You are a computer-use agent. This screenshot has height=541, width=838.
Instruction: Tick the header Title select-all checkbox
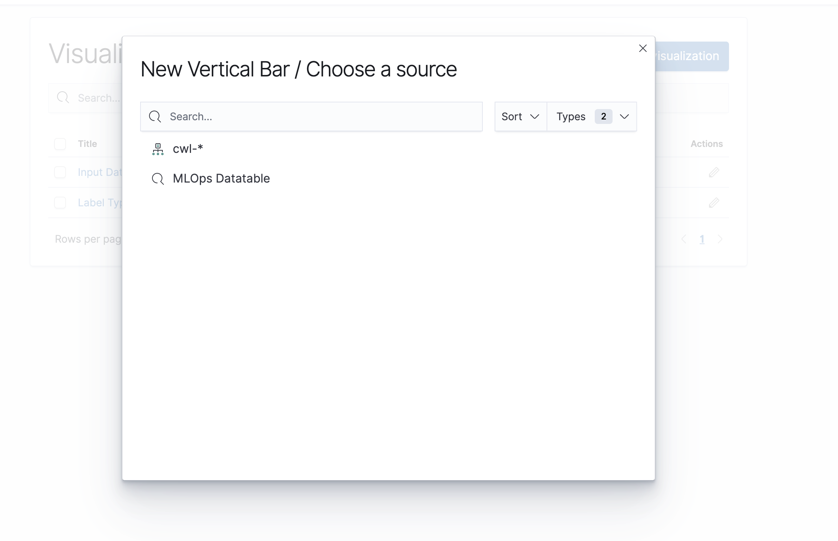click(x=60, y=144)
